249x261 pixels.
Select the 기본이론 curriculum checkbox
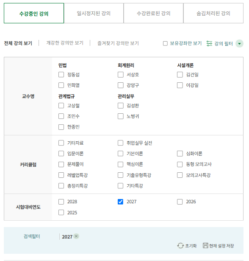point(120,154)
